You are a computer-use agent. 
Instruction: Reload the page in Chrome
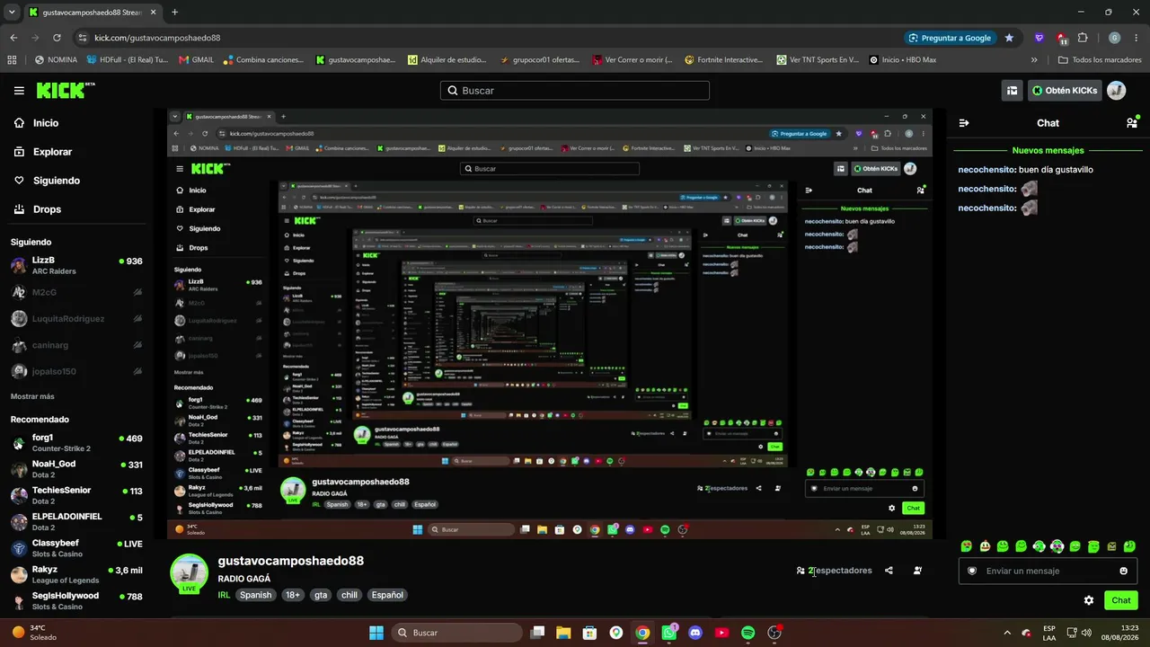(57, 38)
